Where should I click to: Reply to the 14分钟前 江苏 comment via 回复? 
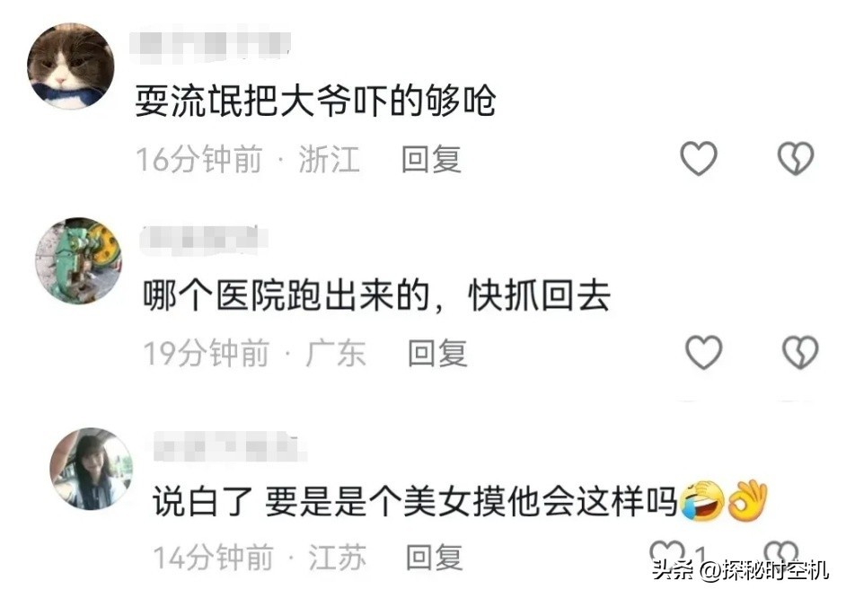click(x=435, y=557)
